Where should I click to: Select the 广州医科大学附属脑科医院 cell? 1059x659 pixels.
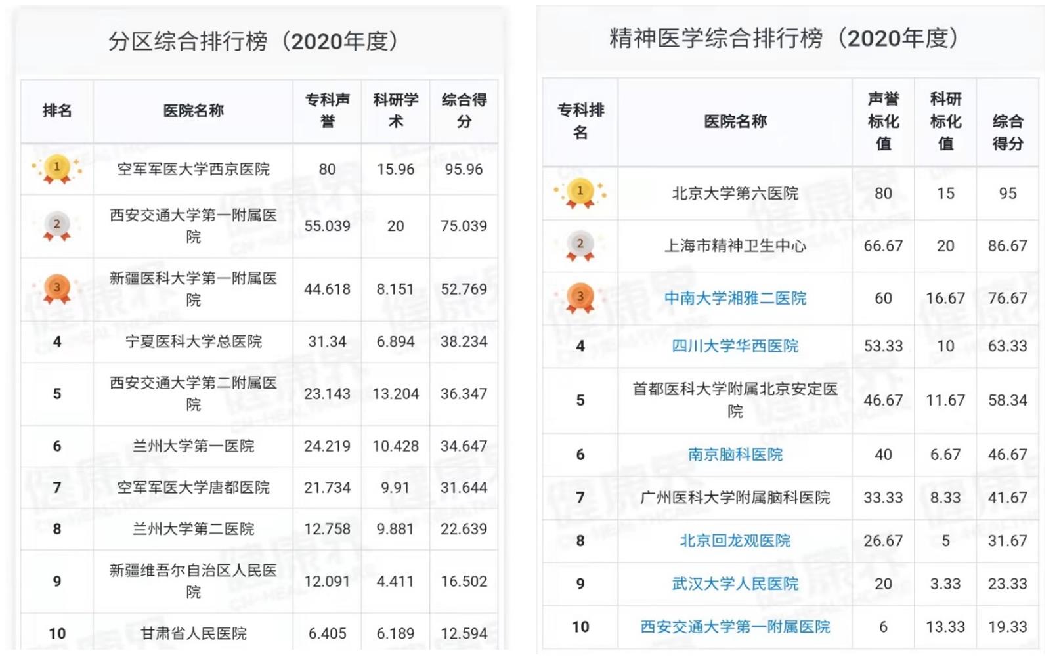[735, 498]
